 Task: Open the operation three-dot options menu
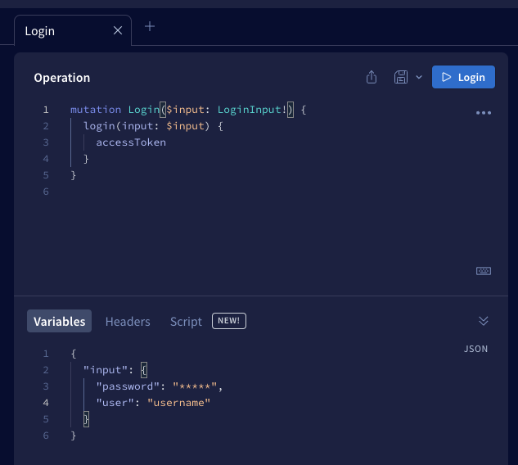coord(483,113)
